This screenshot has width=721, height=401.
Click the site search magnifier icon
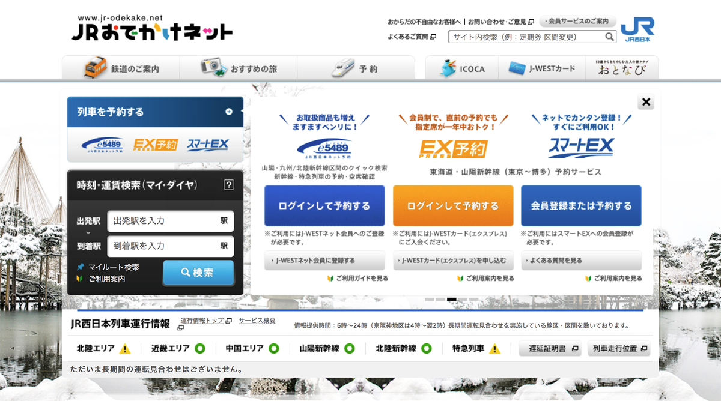610,37
